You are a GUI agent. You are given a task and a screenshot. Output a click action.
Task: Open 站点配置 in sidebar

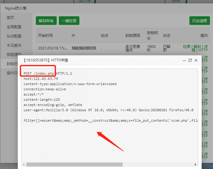point(14,36)
